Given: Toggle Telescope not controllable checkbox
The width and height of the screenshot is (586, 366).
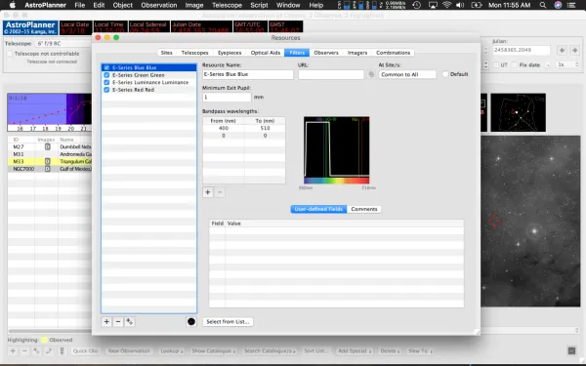Looking at the screenshot, I should [x=10, y=54].
